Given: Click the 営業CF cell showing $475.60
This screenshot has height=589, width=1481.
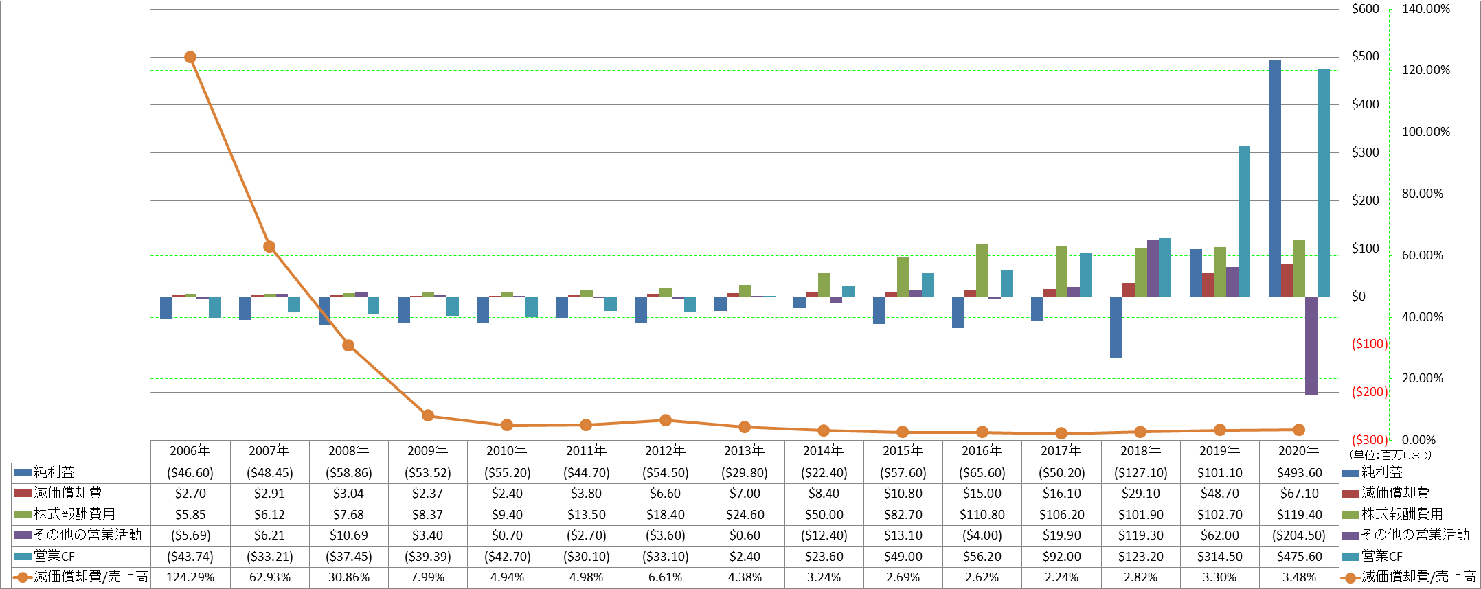Looking at the screenshot, I should pos(1299,557).
